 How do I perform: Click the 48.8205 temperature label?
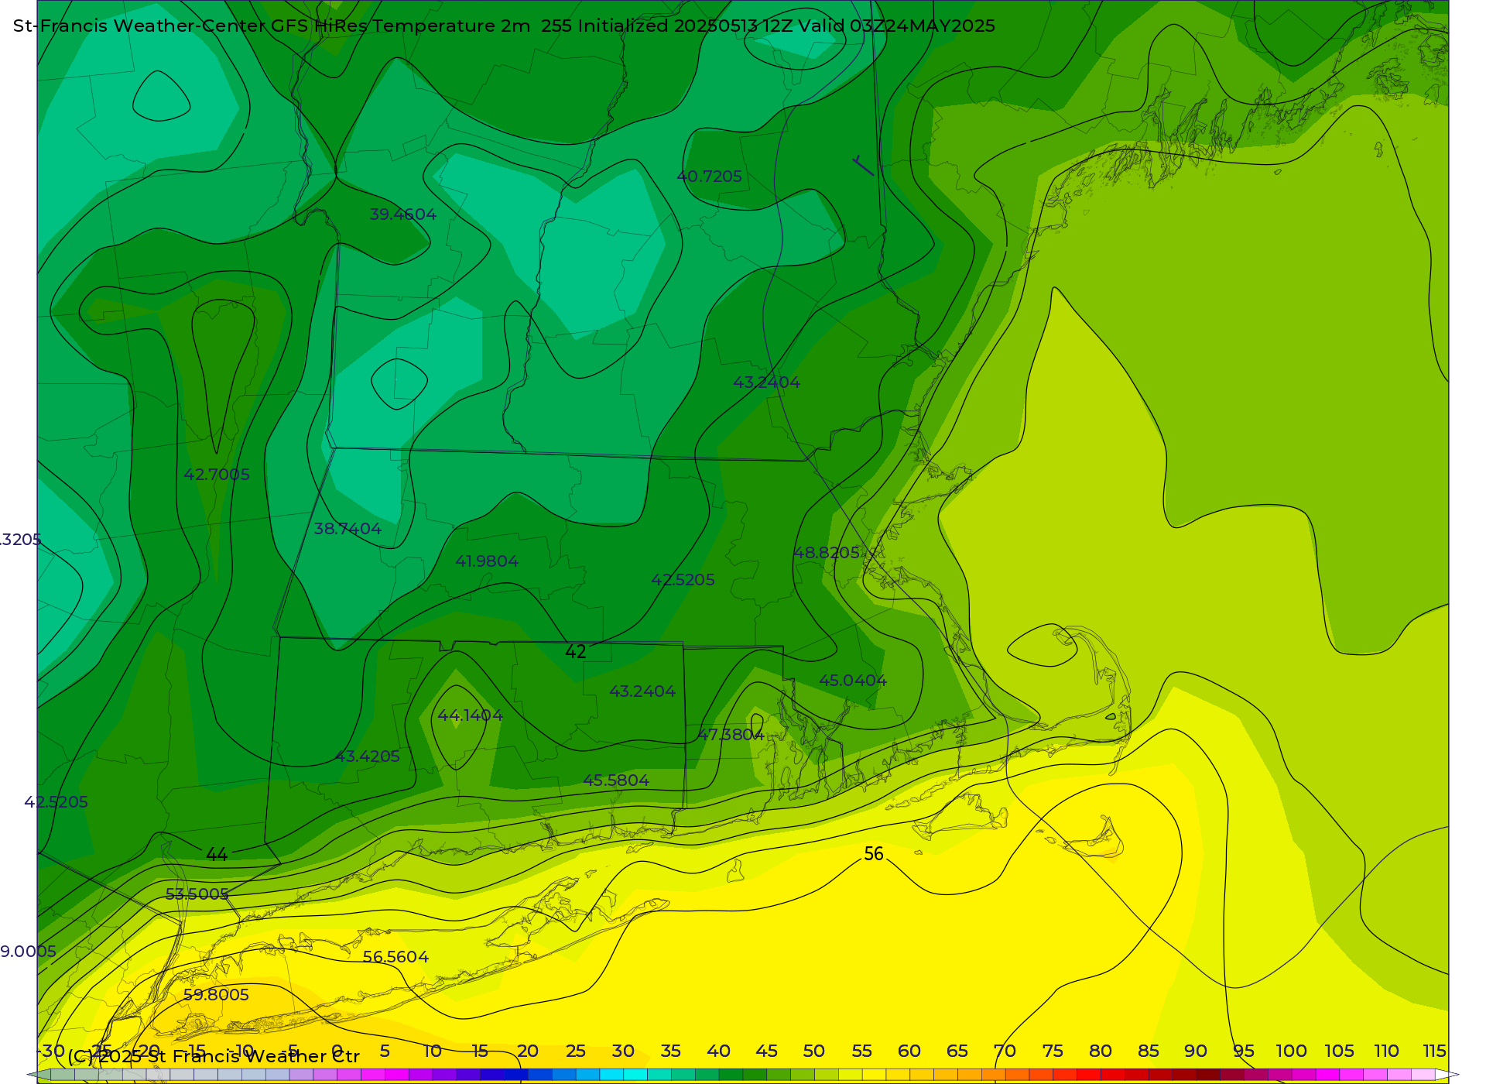click(827, 553)
